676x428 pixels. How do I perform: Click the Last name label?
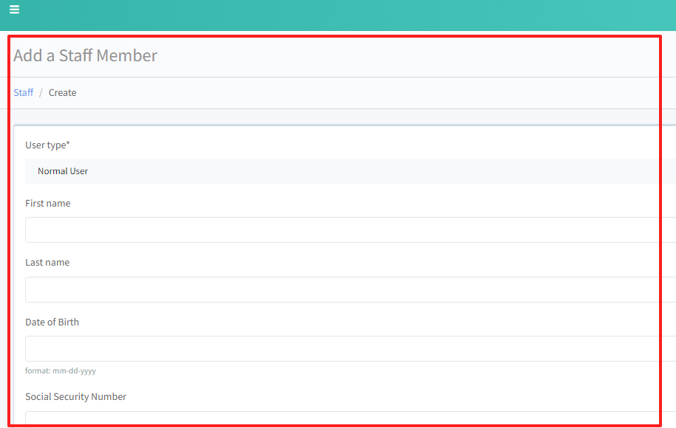coord(47,263)
